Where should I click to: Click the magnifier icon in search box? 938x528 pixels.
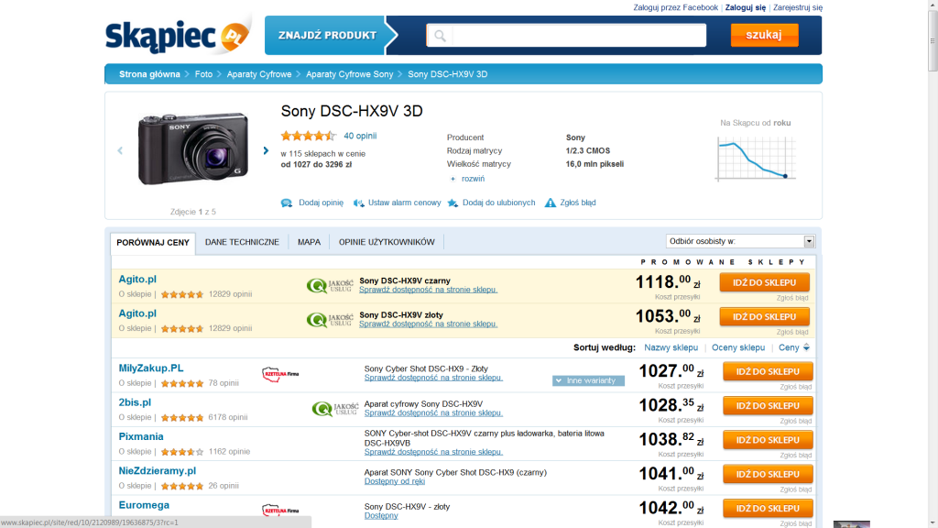tap(440, 36)
